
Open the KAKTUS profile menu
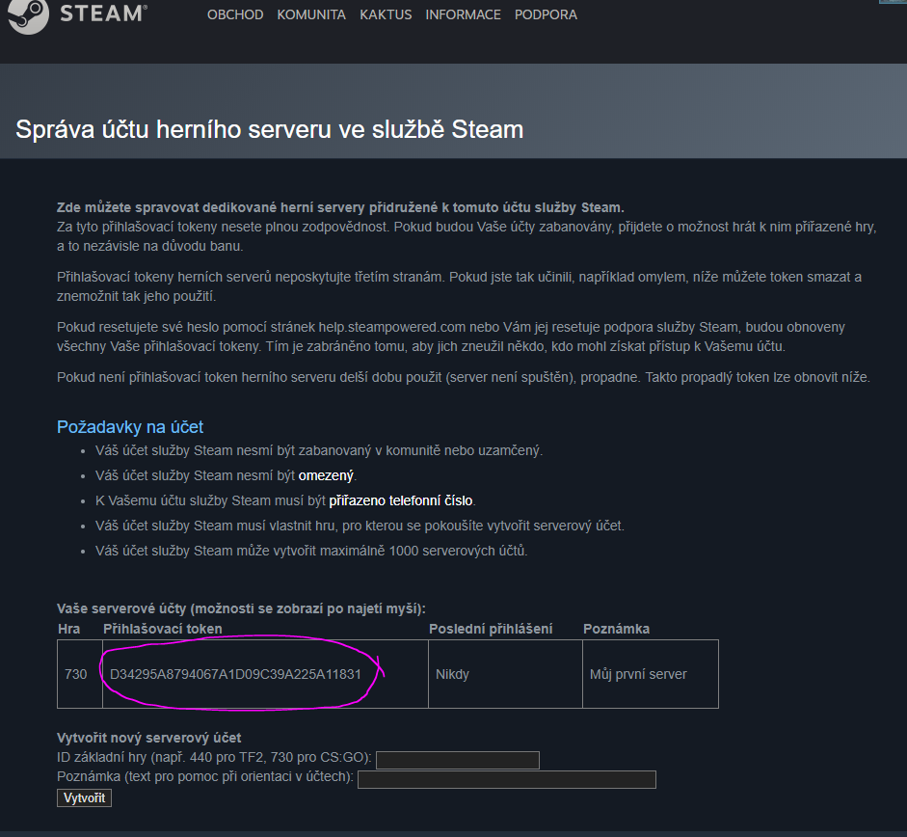(386, 14)
